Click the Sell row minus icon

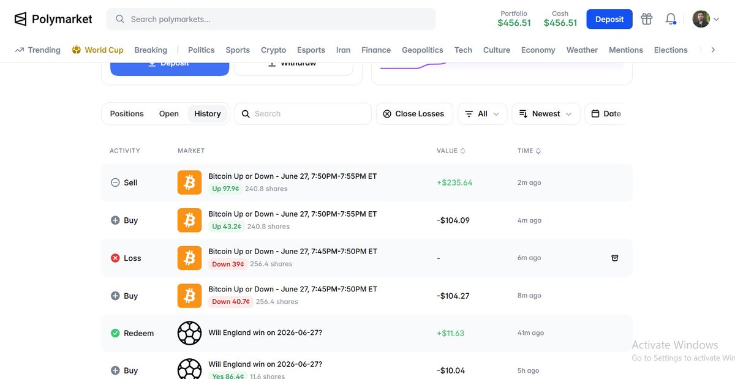pyautogui.click(x=115, y=182)
